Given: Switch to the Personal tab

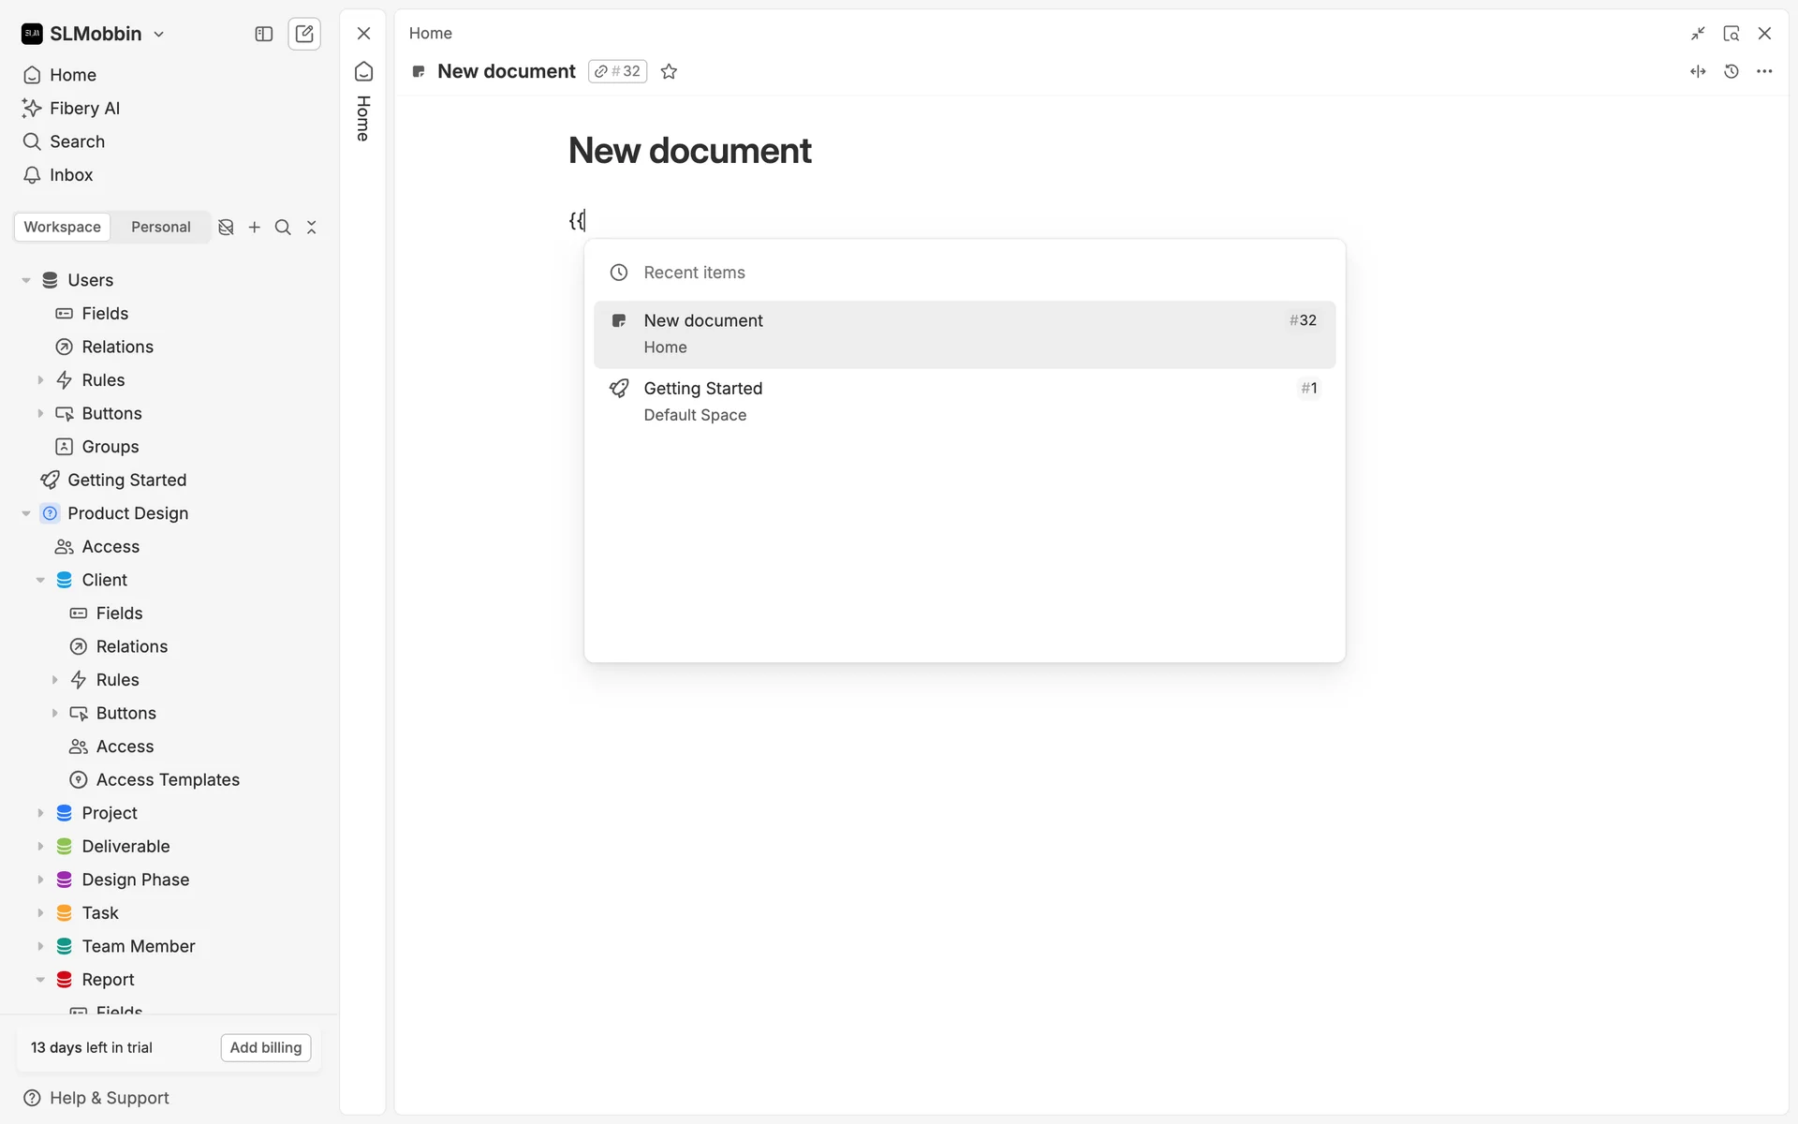Looking at the screenshot, I should [x=160, y=228].
